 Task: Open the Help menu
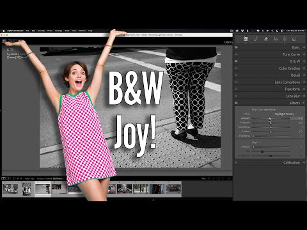(90, 31)
